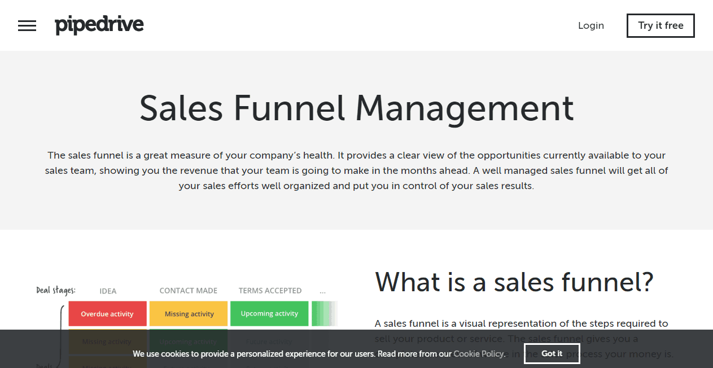
Task: Click the paragraph starting 'A sales funnel is a visual'
Action: tap(524, 339)
